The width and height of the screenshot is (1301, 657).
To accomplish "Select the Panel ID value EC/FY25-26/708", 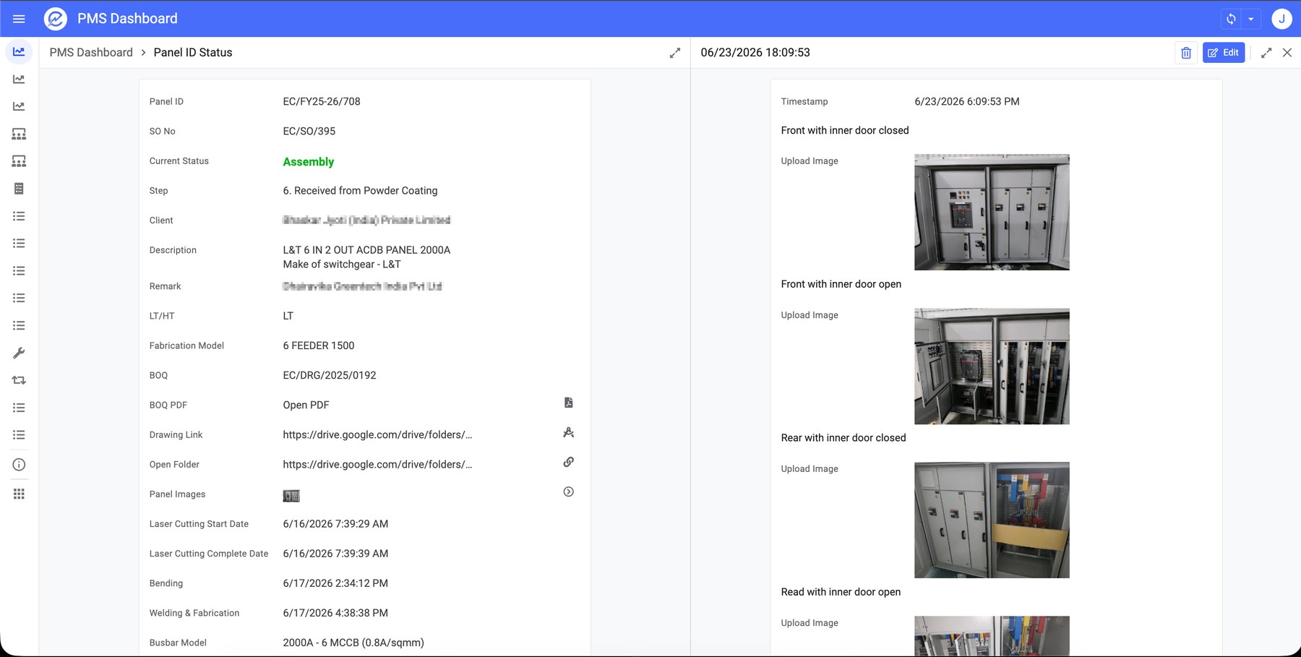I will [x=322, y=102].
